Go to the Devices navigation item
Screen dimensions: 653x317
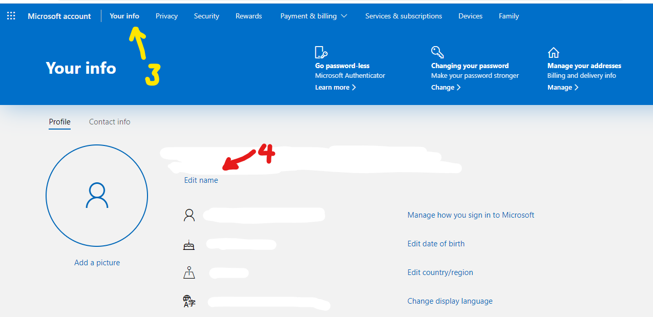(471, 16)
